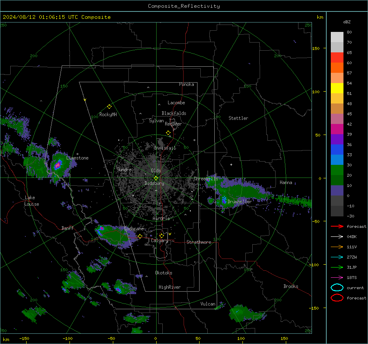Click the yellow diamond marker above Calgary
368x344 pixels.
(162, 236)
